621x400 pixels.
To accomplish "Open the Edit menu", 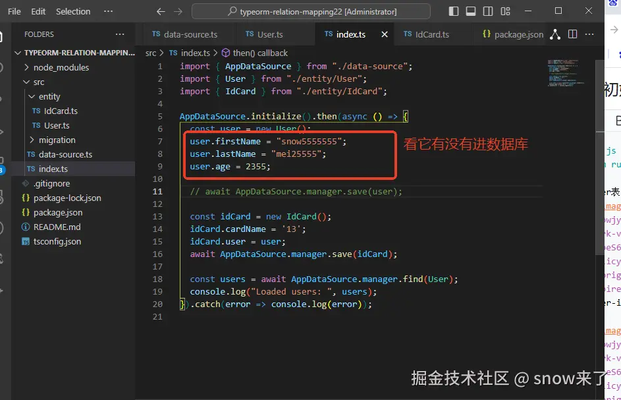I will point(38,11).
